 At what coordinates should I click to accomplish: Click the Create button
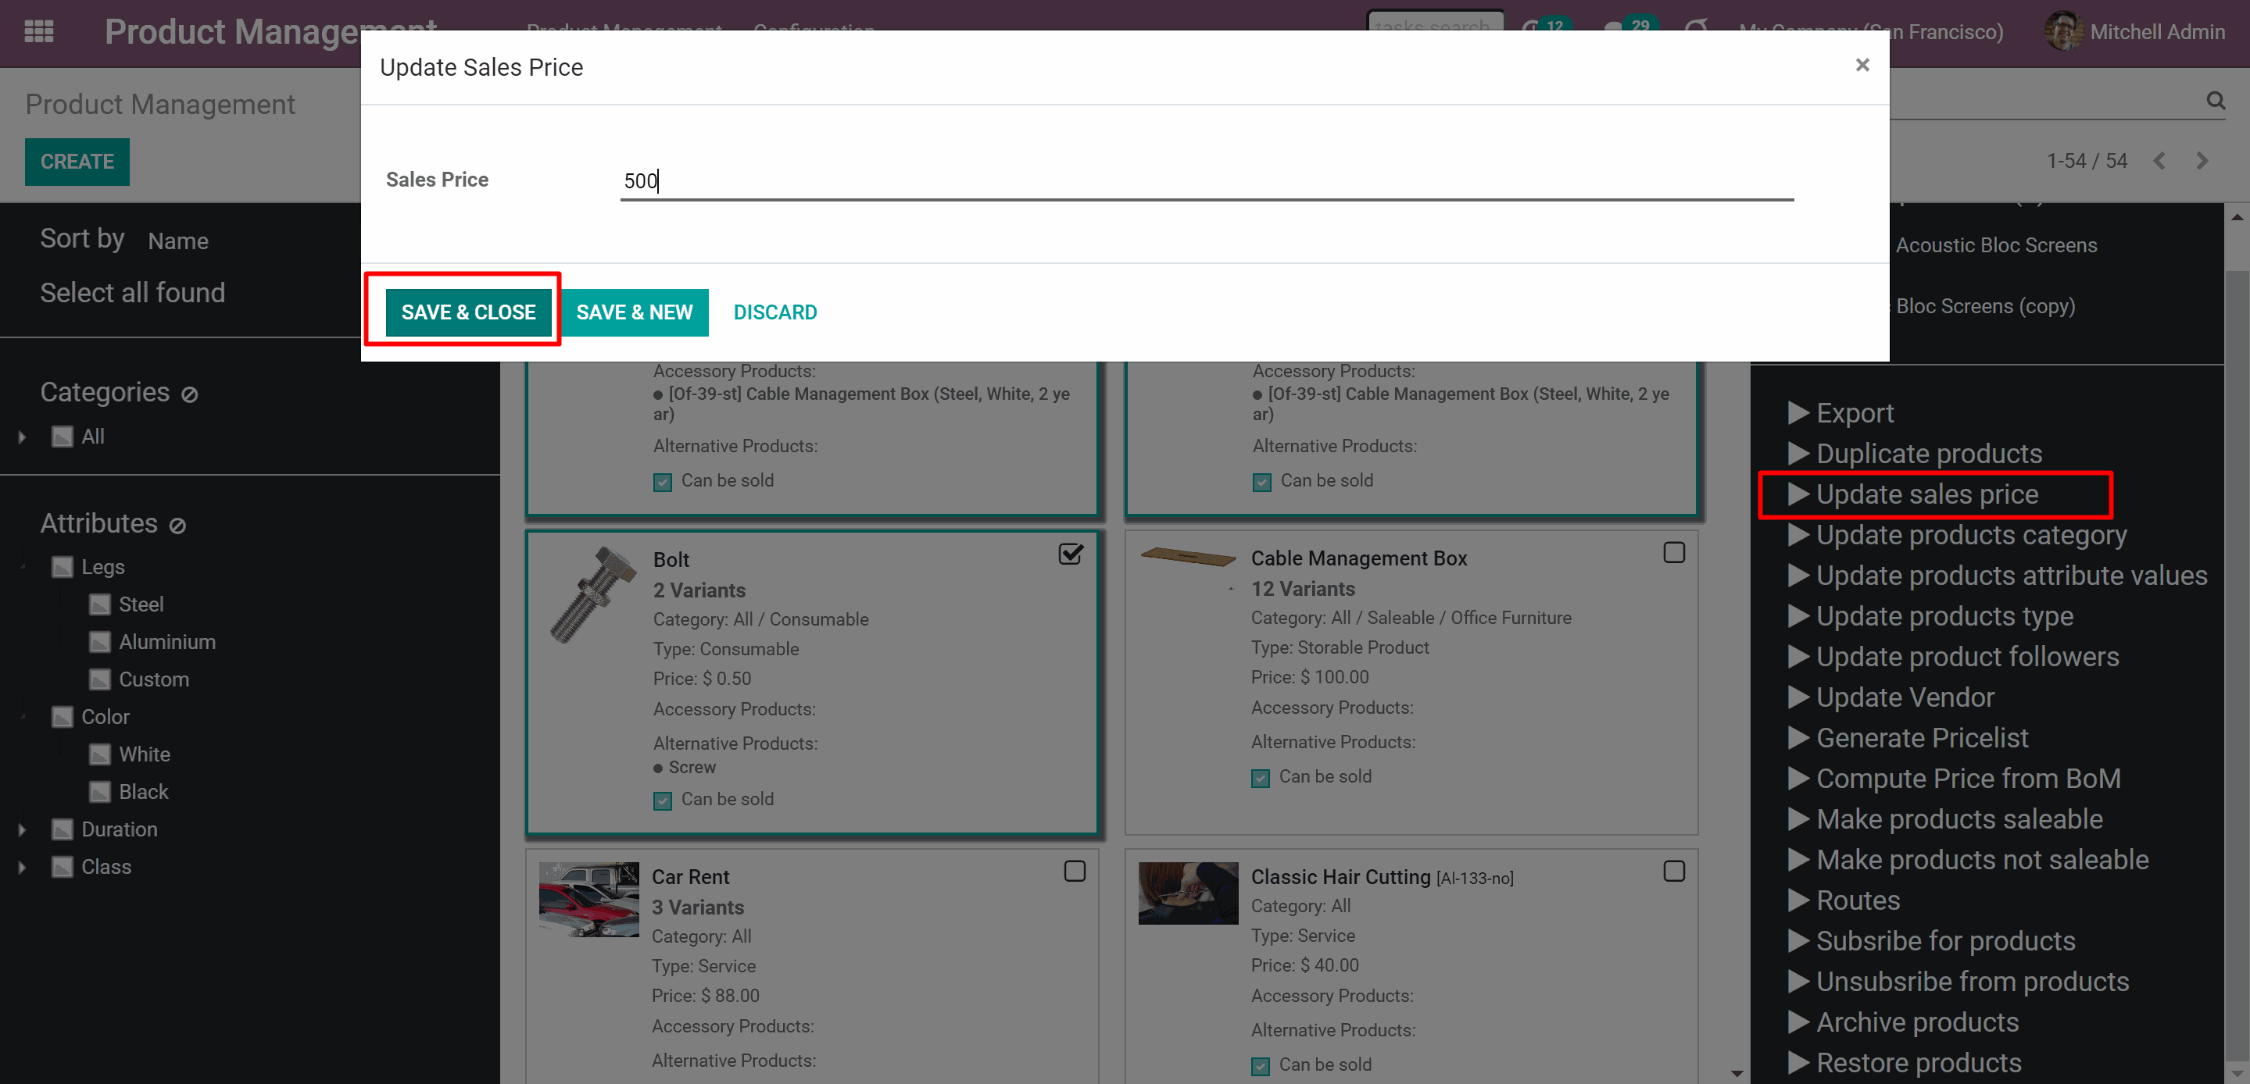[x=77, y=162]
